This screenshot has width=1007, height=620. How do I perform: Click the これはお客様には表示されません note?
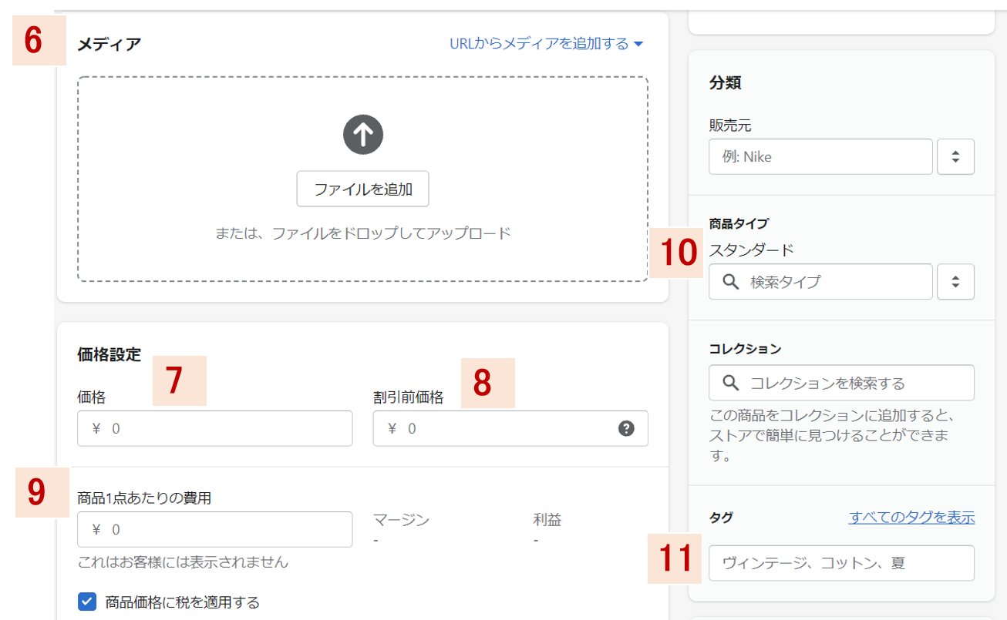(183, 562)
